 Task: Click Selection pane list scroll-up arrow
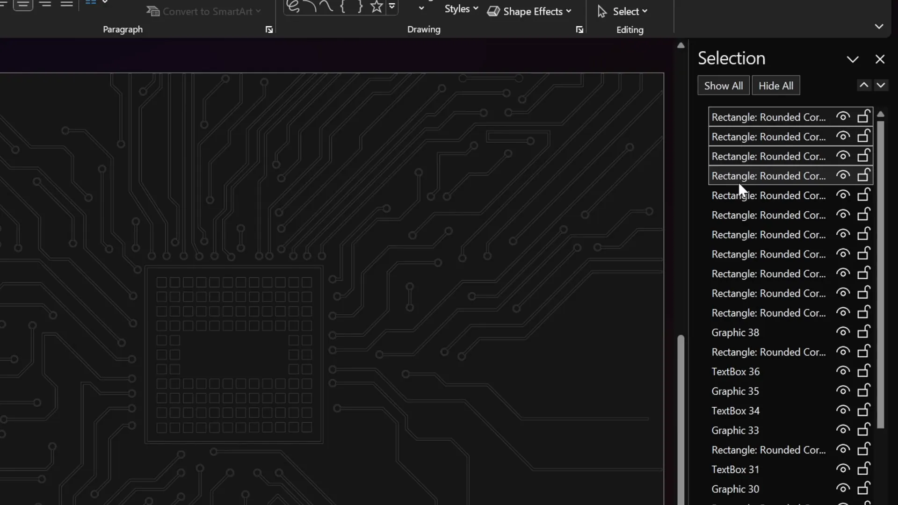881,114
